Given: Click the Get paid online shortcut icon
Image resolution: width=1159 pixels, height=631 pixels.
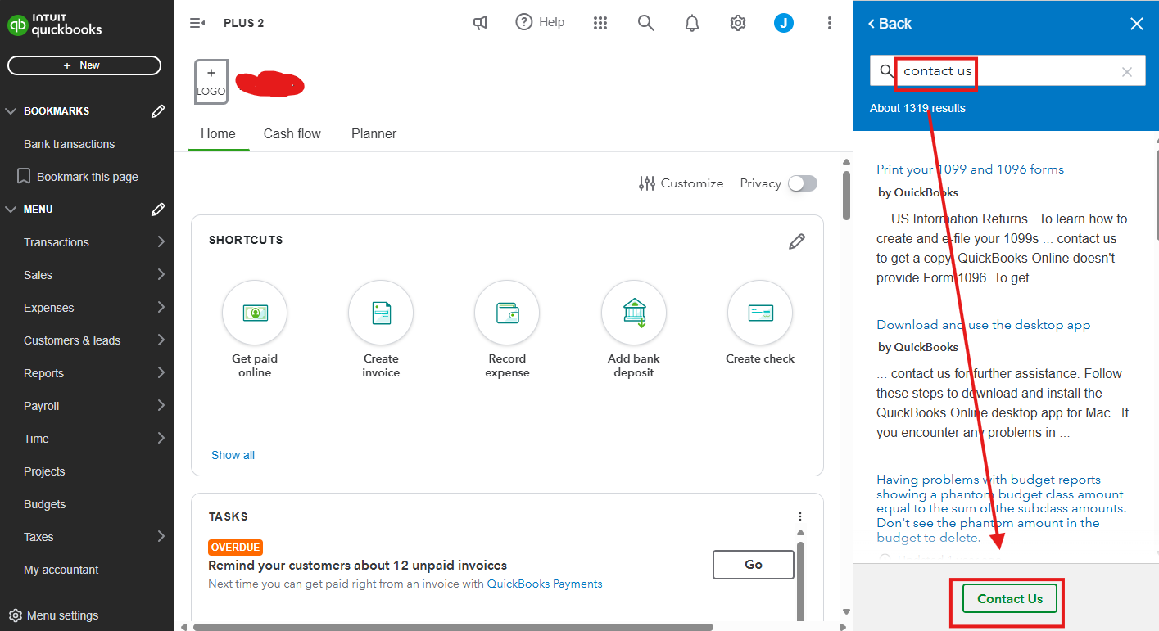Looking at the screenshot, I should [255, 313].
